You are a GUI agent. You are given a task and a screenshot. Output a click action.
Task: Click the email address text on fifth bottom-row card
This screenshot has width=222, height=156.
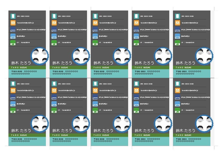190,90
